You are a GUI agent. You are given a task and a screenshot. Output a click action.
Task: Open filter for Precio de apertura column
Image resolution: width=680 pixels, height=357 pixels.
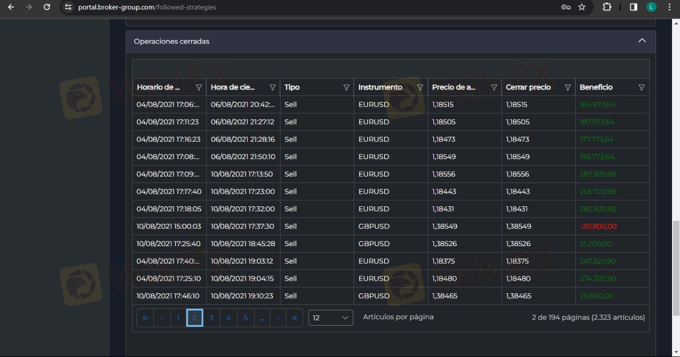tap(494, 88)
